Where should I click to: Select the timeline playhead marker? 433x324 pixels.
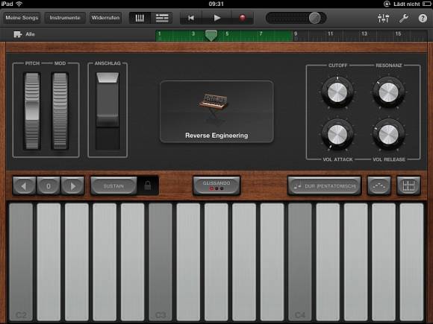(x=211, y=35)
